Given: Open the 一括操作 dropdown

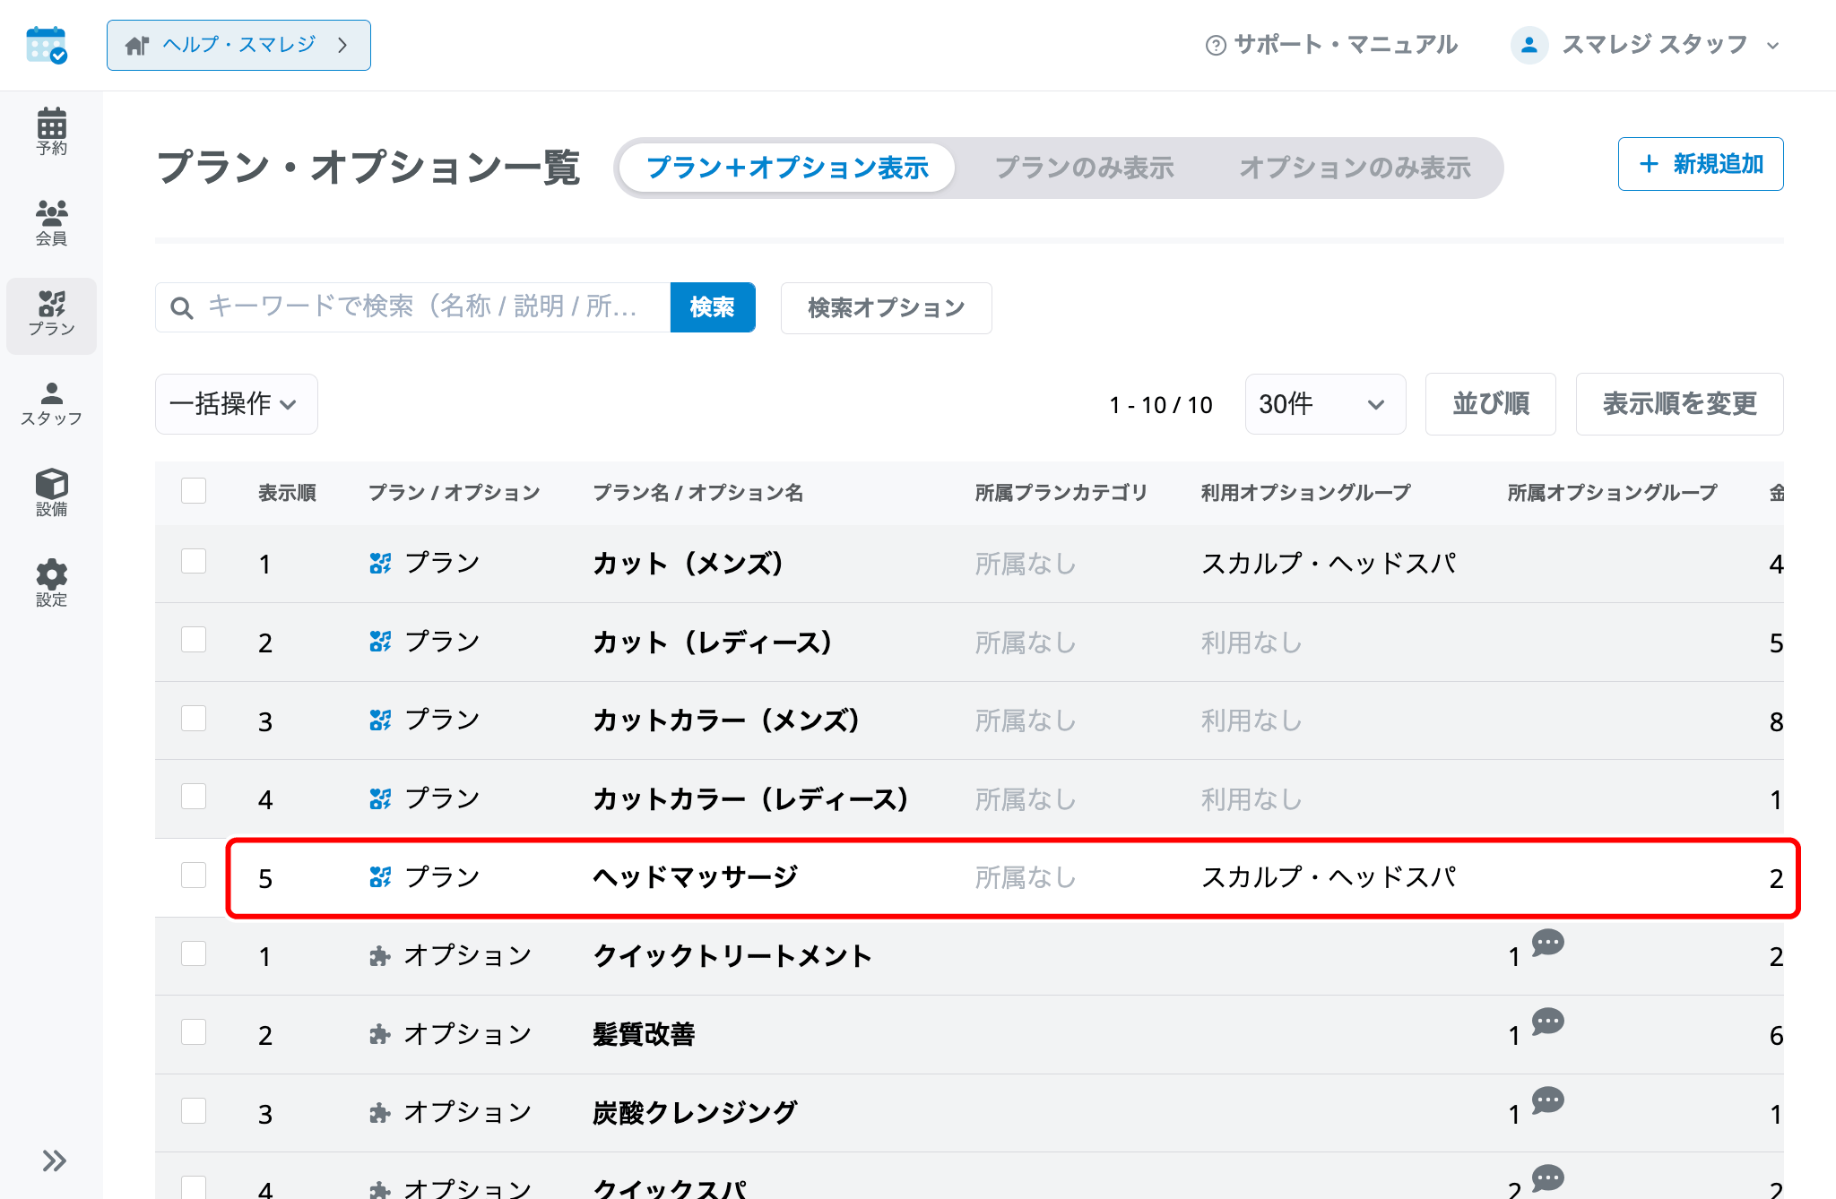Looking at the screenshot, I should (237, 404).
